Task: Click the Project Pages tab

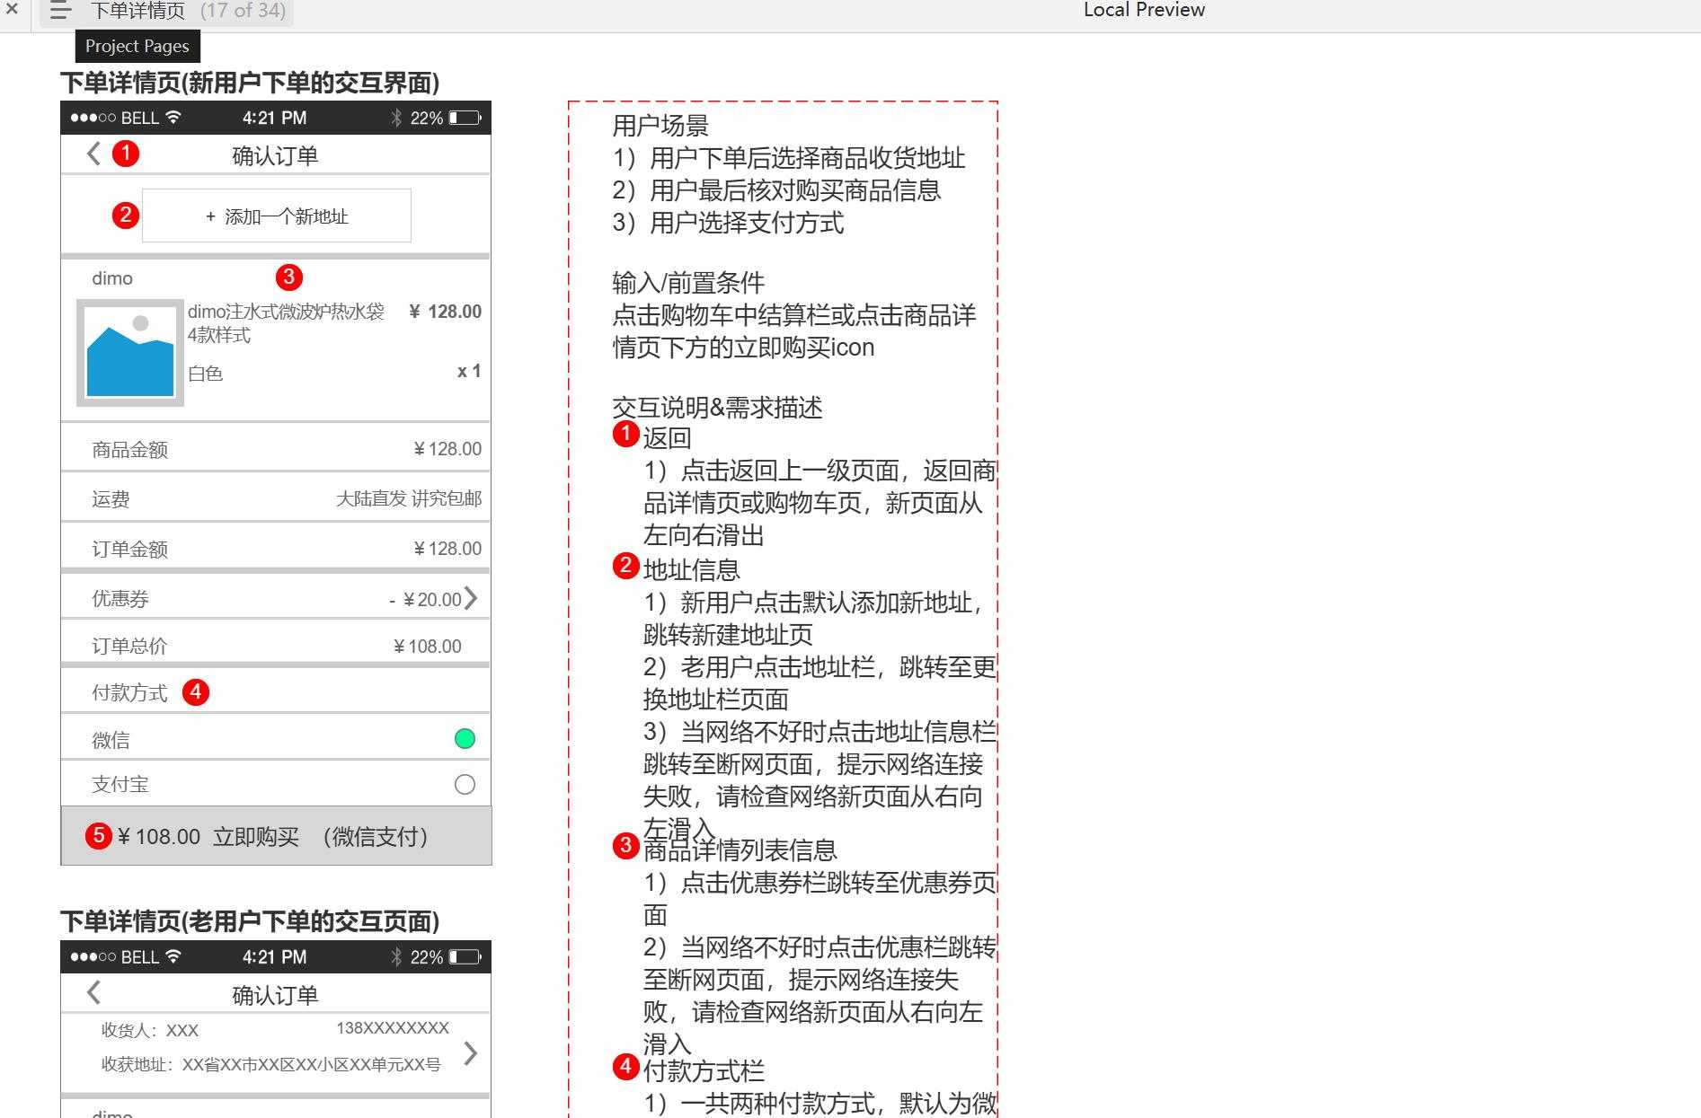Action: point(137,46)
